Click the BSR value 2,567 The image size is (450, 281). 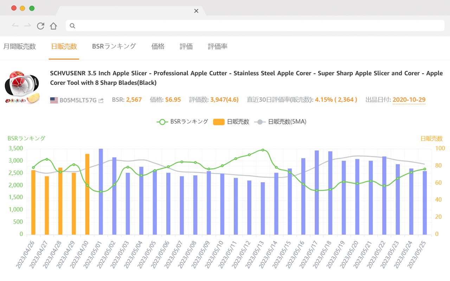coord(134,100)
